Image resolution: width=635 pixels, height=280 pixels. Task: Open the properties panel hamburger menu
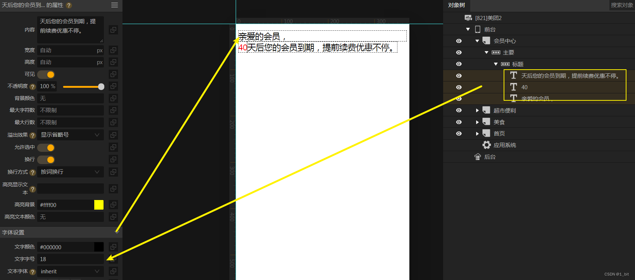pos(115,5)
